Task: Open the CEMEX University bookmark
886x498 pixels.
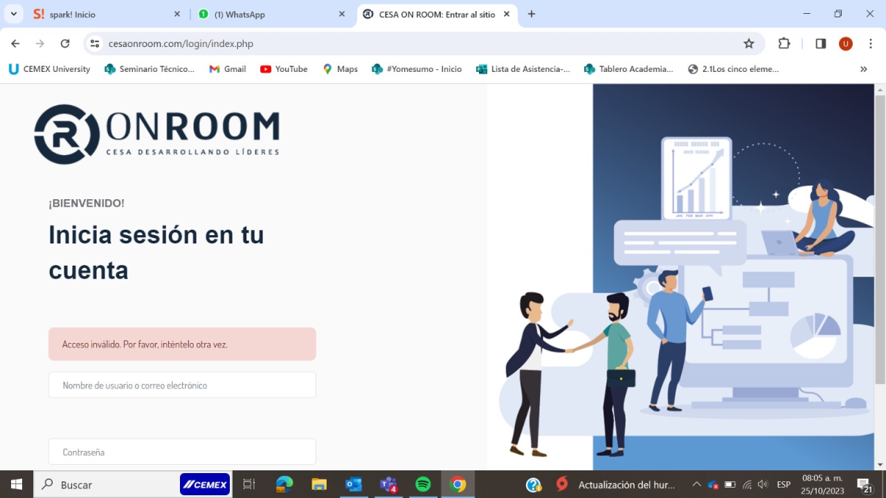Action: pos(49,69)
